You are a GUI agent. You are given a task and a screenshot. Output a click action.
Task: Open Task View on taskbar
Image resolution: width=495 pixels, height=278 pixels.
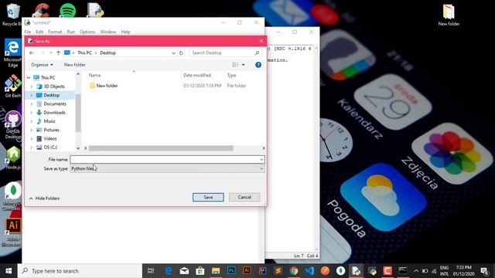(x=151, y=271)
